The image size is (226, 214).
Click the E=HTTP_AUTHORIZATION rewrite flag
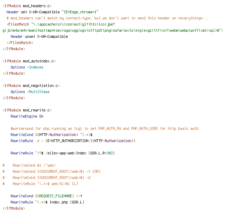91,141
